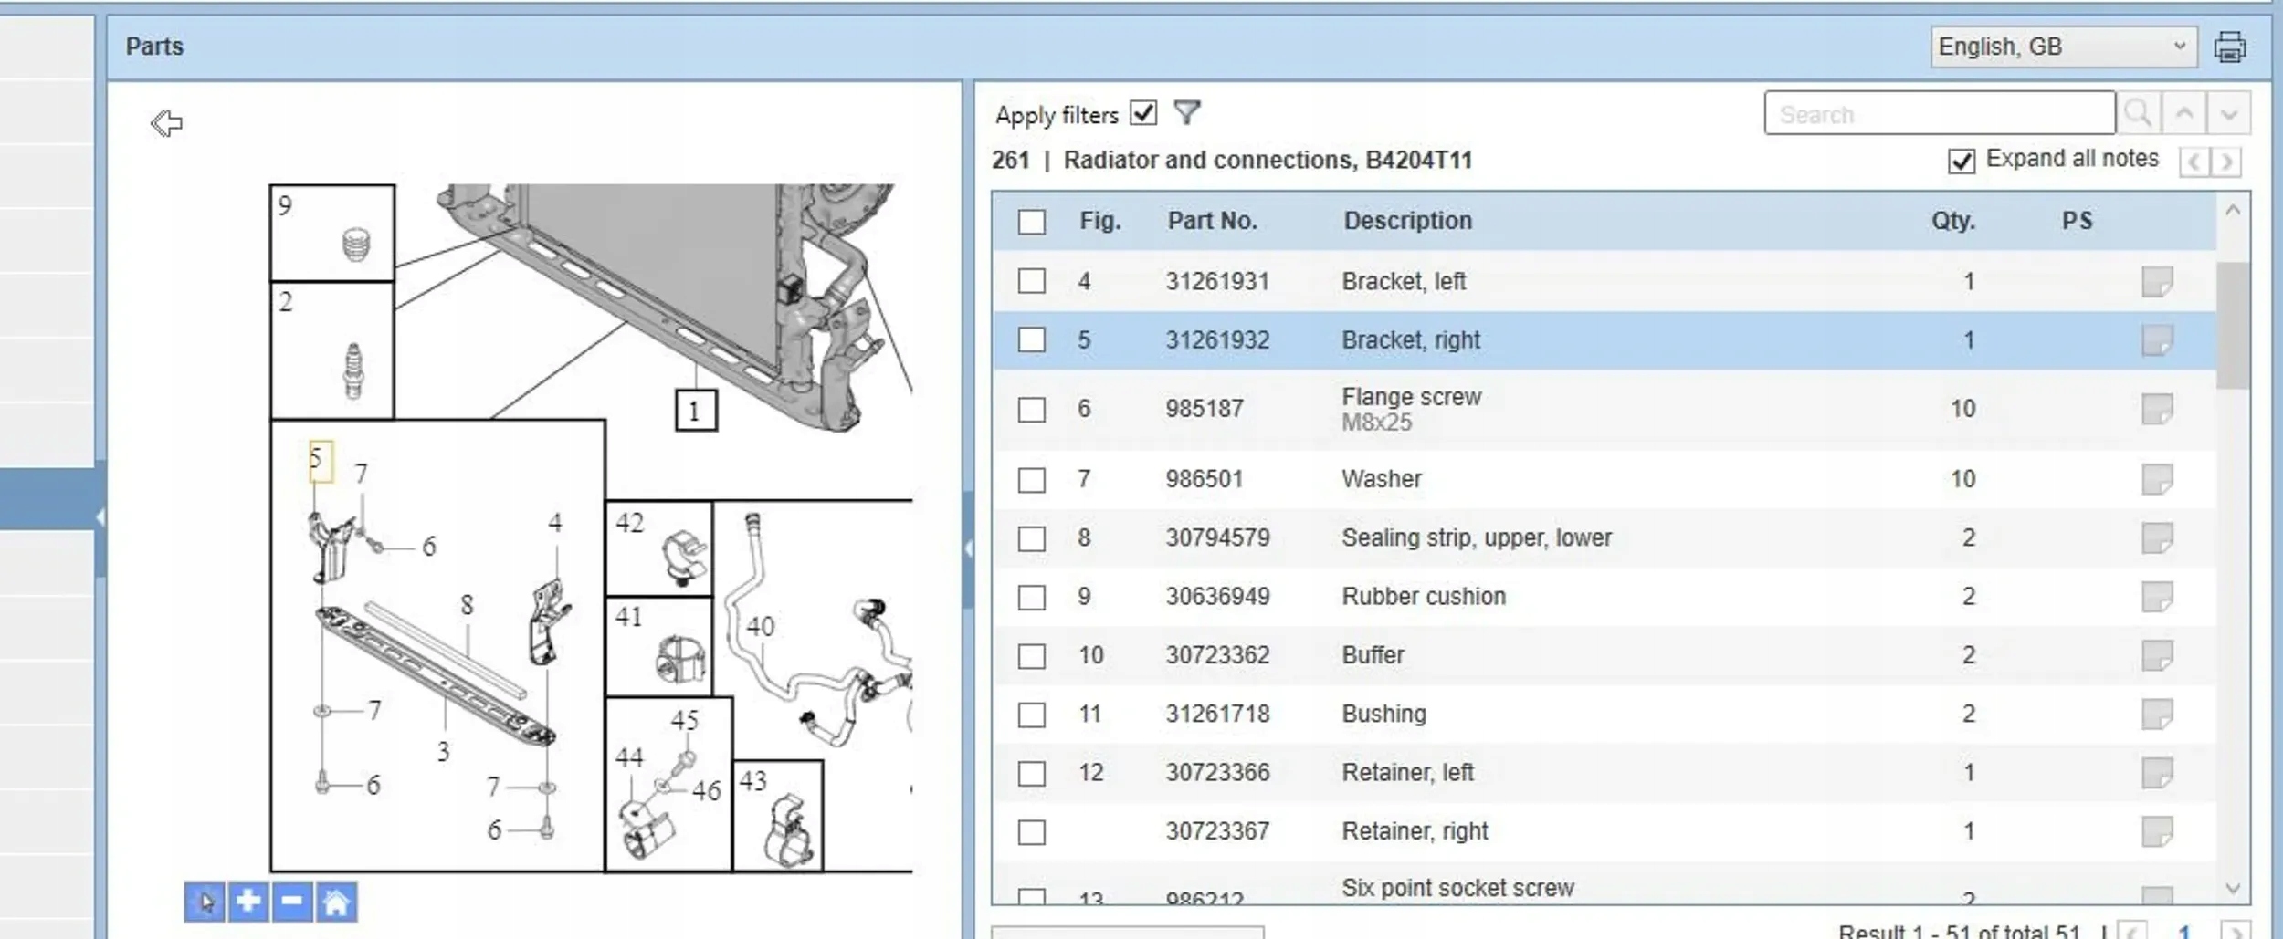
Task: Jump to the previous search match
Action: point(2183,113)
